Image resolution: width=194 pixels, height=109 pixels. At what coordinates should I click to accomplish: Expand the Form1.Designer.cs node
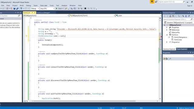point(169,37)
